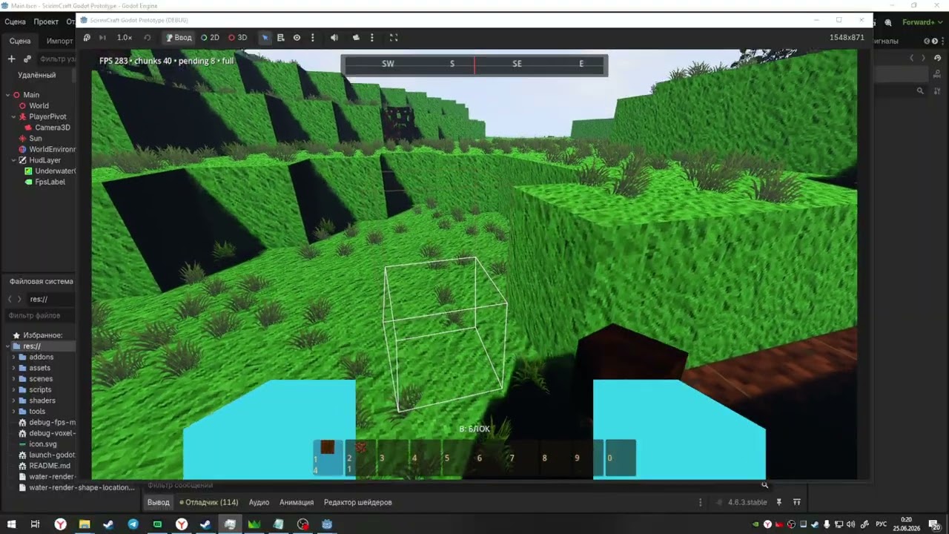Open the Аудио bottom panel tab
This screenshot has height=534, width=949.
tap(259, 502)
